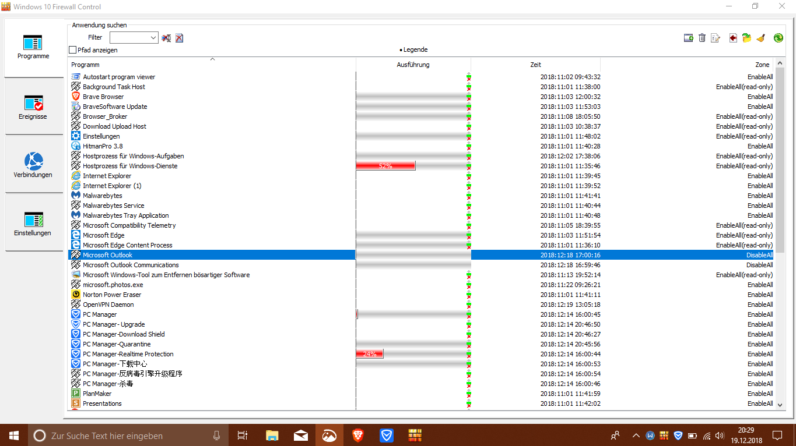Click the PlanMaker row icon
Viewport: 796px width, 446px height.
point(76,394)
